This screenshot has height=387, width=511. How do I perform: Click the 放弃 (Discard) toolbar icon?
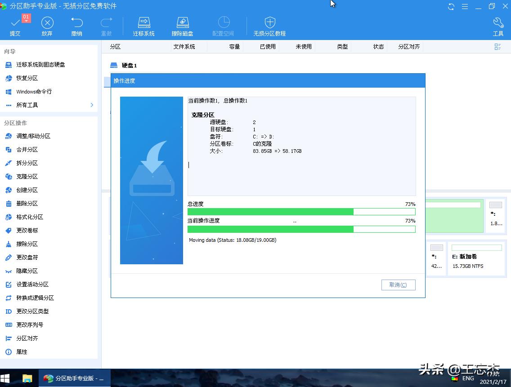(47, 26)
